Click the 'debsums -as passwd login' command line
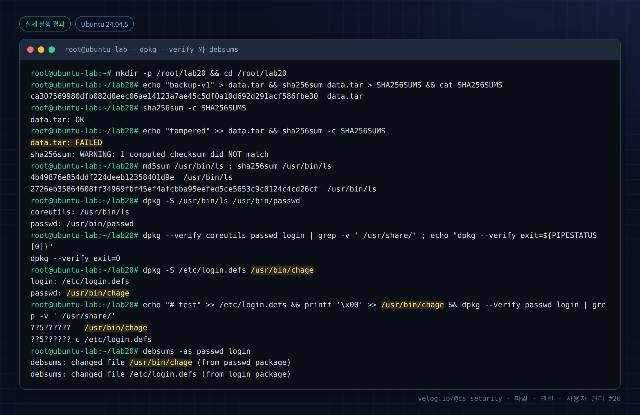Screen dimensions: 640x415 [x=140, y=351]
